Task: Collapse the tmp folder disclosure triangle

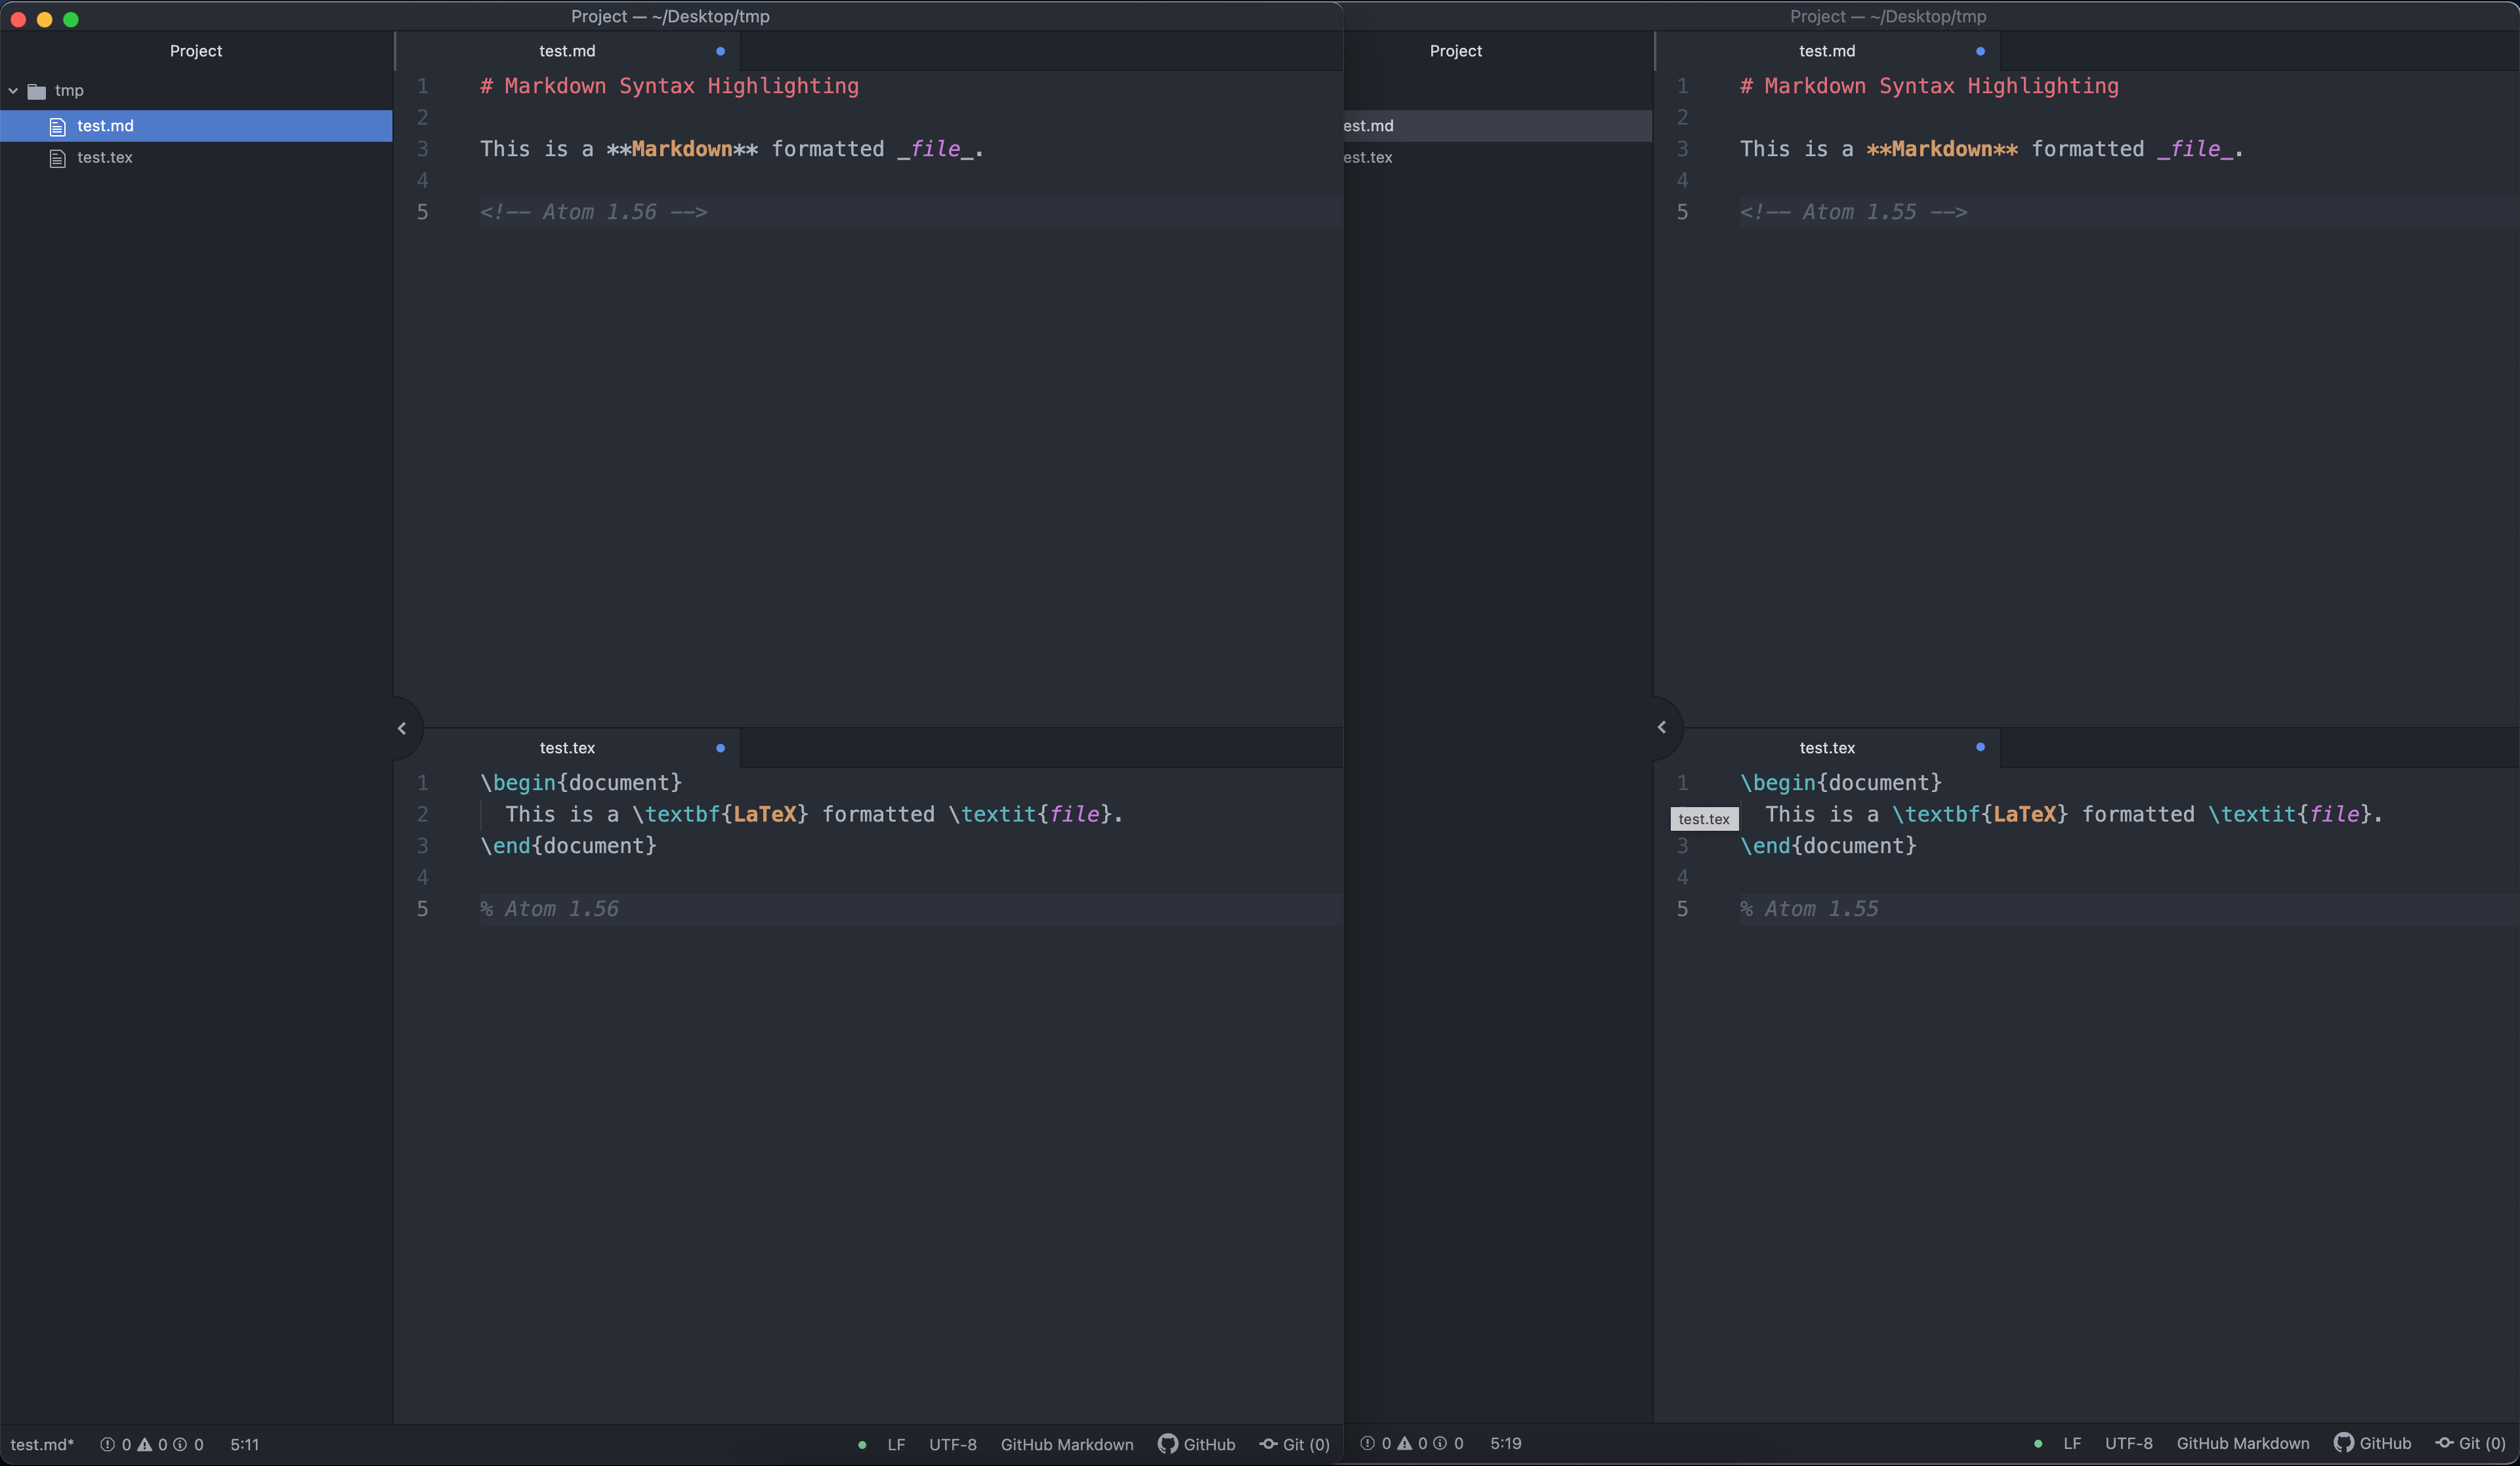Action: 13,90
